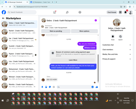Viewport: 136px width, 109px height.
Task: Click the message input field Aa
Action: coord(74,87)
